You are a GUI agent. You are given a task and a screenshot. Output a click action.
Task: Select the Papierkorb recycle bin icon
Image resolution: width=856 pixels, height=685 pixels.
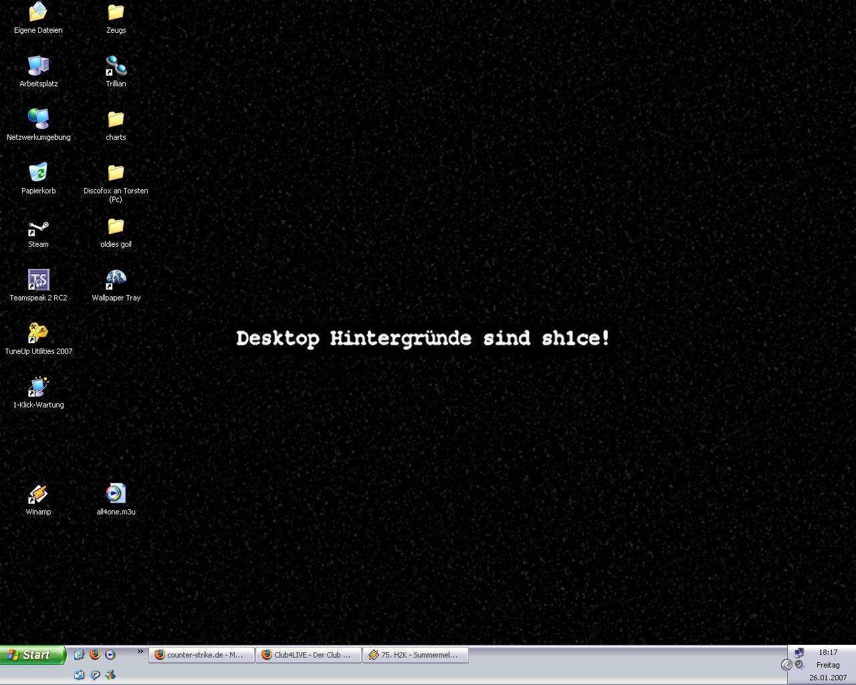coord(38,173)
